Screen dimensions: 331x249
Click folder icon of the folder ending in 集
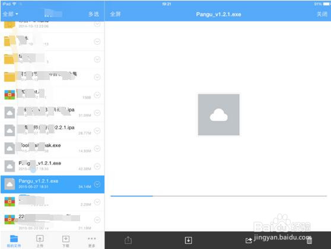coord(9,77)
